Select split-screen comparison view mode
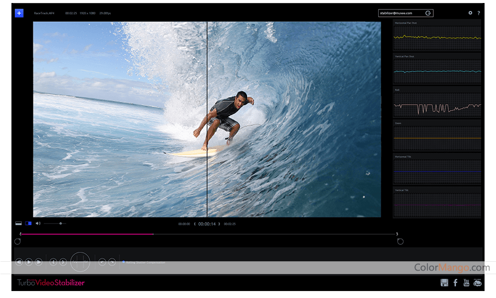 [x=28, y=223]
